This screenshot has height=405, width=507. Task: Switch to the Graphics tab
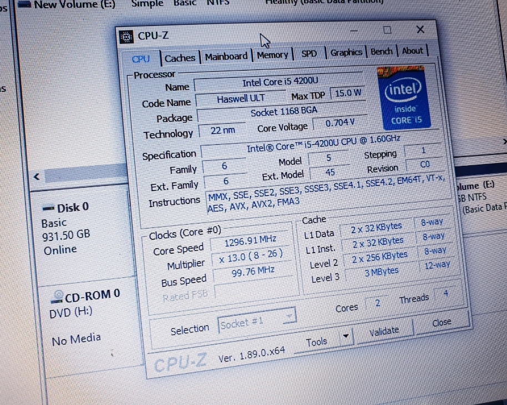[x=346, y=53]
